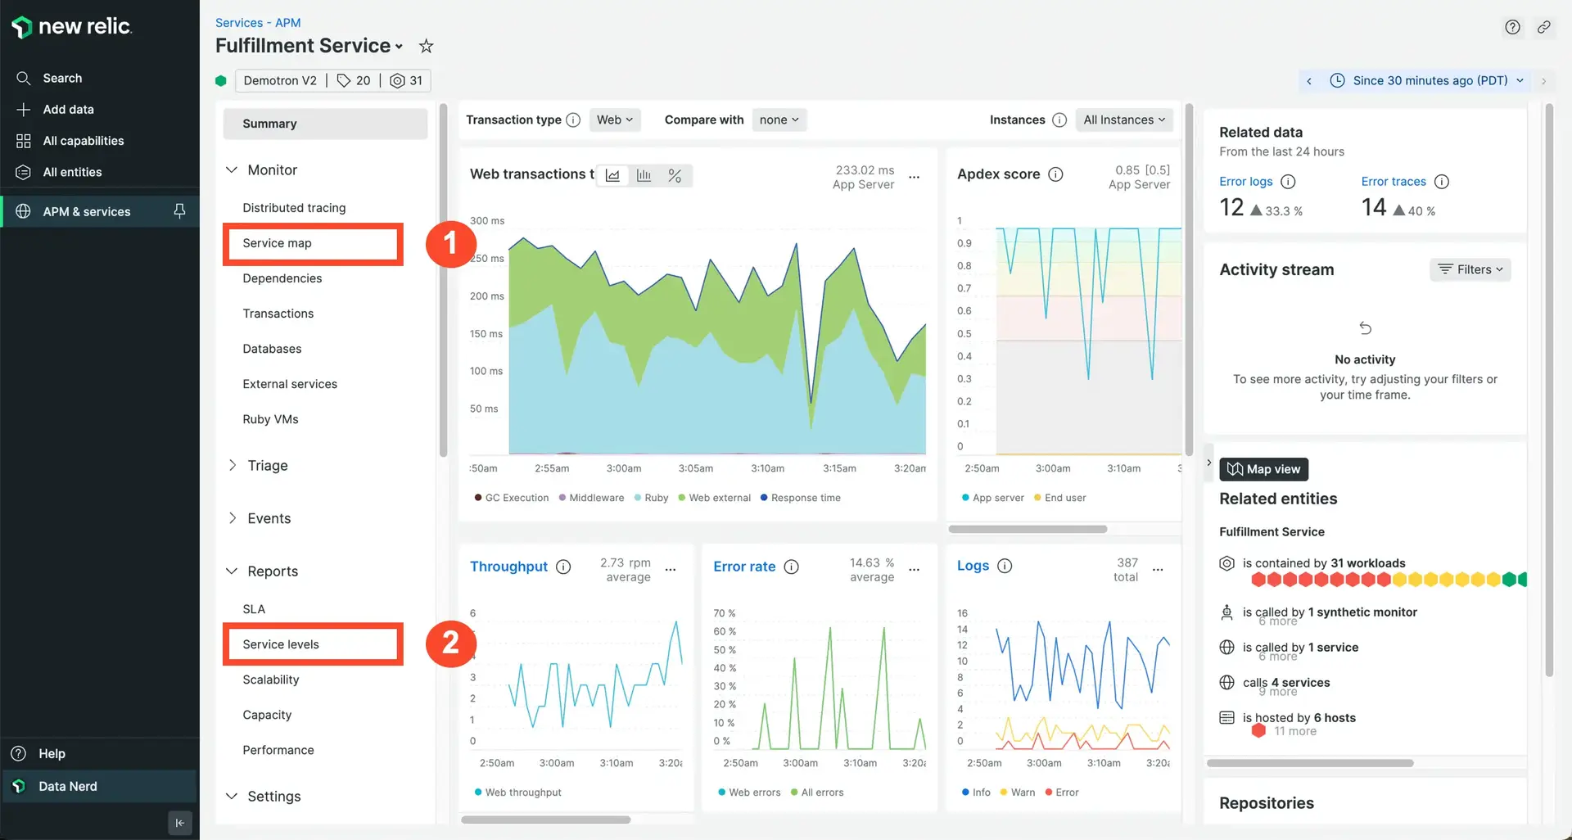
Task: Switch Web transactions to area chart view
Action: click(x=612, y=175)
